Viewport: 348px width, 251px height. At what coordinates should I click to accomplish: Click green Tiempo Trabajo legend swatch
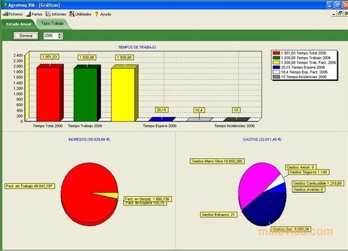pos(277,58)
